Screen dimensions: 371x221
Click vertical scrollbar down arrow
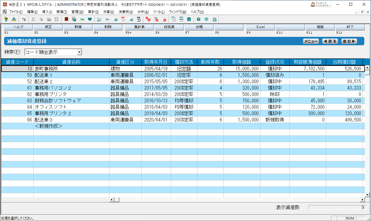coord(367,195)
